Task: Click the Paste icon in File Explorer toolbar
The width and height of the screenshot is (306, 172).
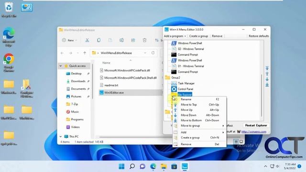Action: [110, 40]
